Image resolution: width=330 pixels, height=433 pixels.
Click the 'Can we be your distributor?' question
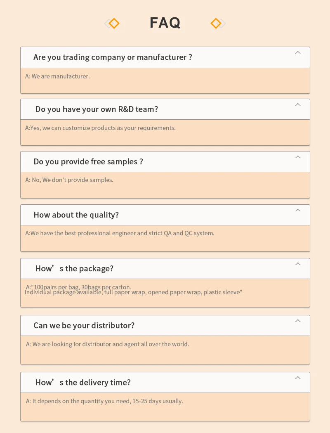pos(84,326)
